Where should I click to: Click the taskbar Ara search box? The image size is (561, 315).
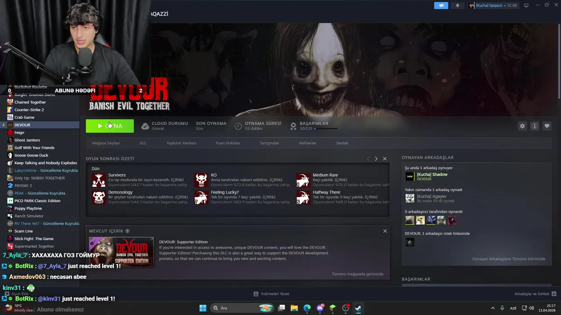point(242,308)
